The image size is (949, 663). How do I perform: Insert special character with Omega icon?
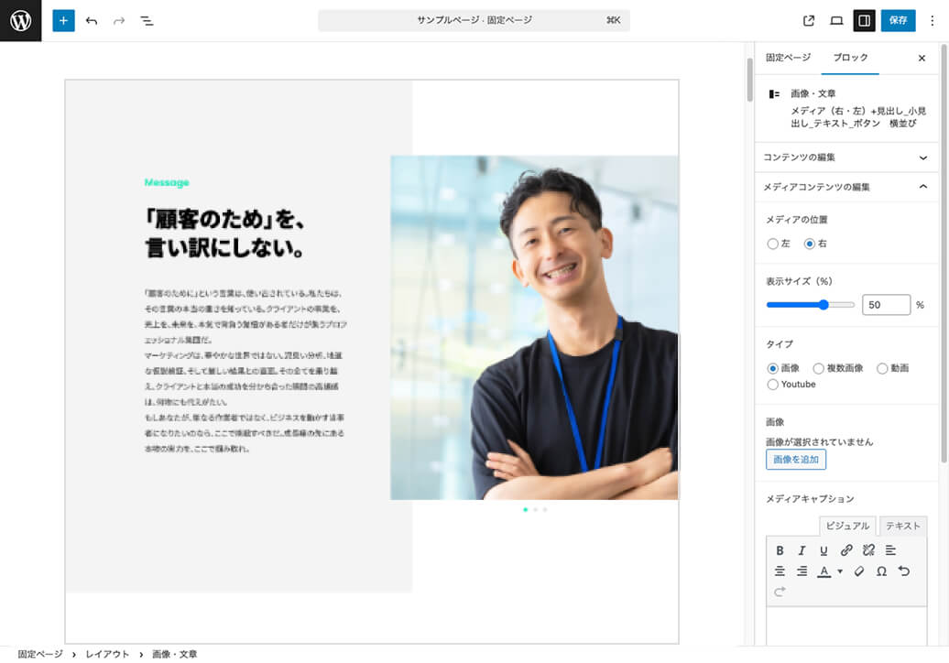coord(881,571)
